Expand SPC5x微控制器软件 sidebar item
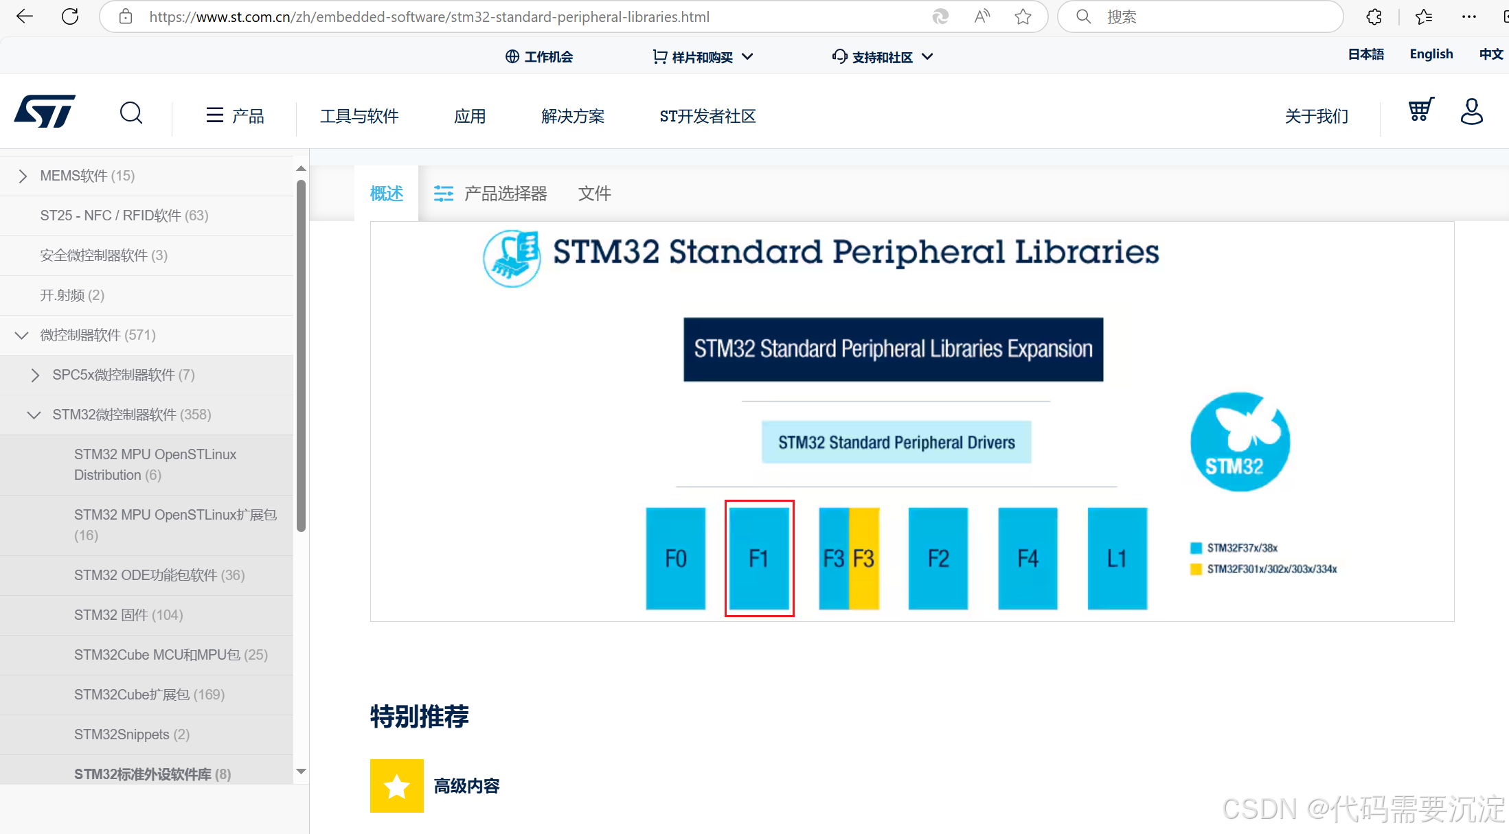This screenshot has height=834, width=1509. click(x=35, y=375)
